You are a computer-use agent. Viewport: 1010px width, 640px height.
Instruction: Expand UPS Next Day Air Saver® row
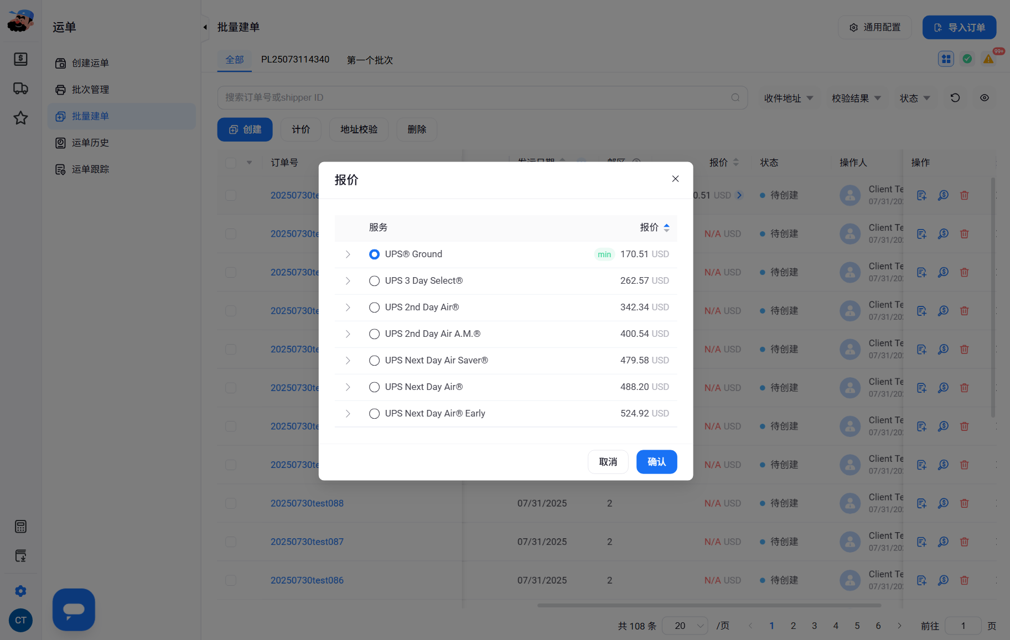coord(348,361)
